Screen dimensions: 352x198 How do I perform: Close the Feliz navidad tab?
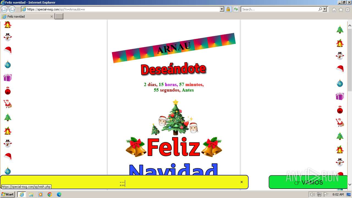[51, 16]
